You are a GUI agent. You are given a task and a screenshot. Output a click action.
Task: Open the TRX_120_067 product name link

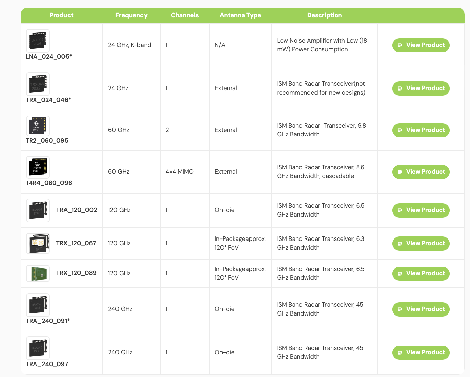coord(76,243)
